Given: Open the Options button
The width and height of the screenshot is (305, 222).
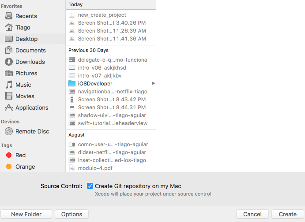Looking at the screenshot, I should [x=72, y=214].
